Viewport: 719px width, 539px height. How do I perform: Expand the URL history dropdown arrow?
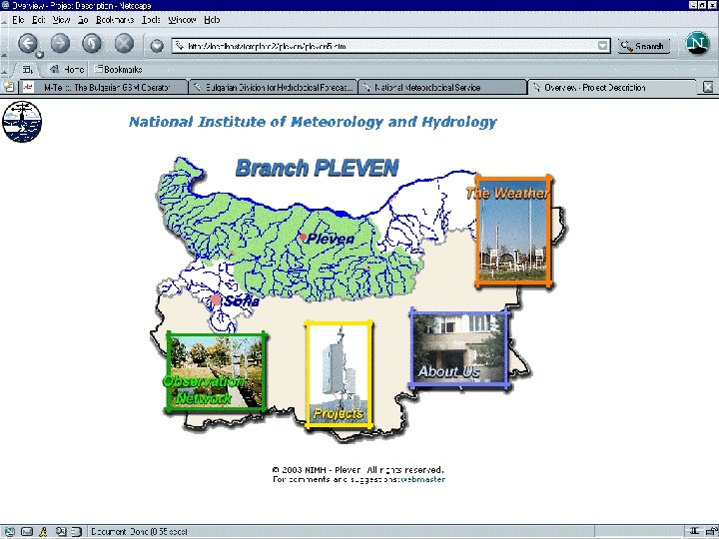coord(602,46)
